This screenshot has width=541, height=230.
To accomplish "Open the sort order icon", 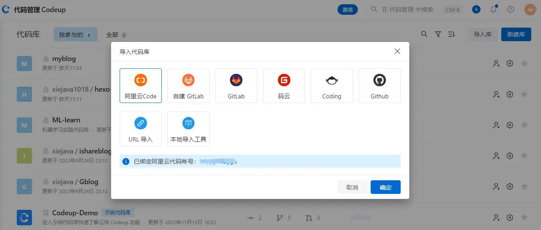I will pos(451,34).
